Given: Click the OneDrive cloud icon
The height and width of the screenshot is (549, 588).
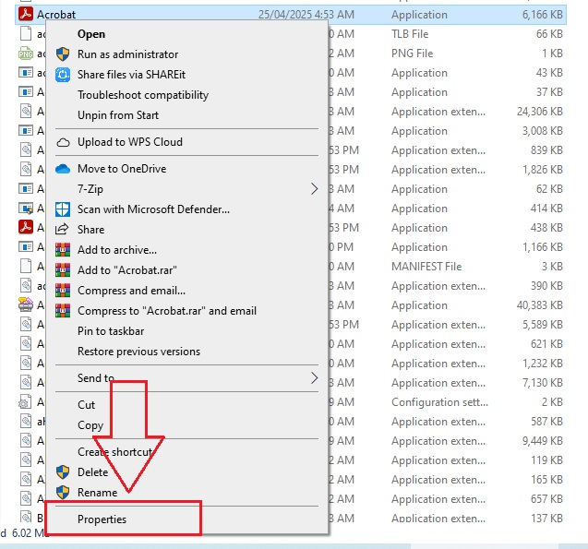Looking at the screenshot, I should (x=63, y=169).
